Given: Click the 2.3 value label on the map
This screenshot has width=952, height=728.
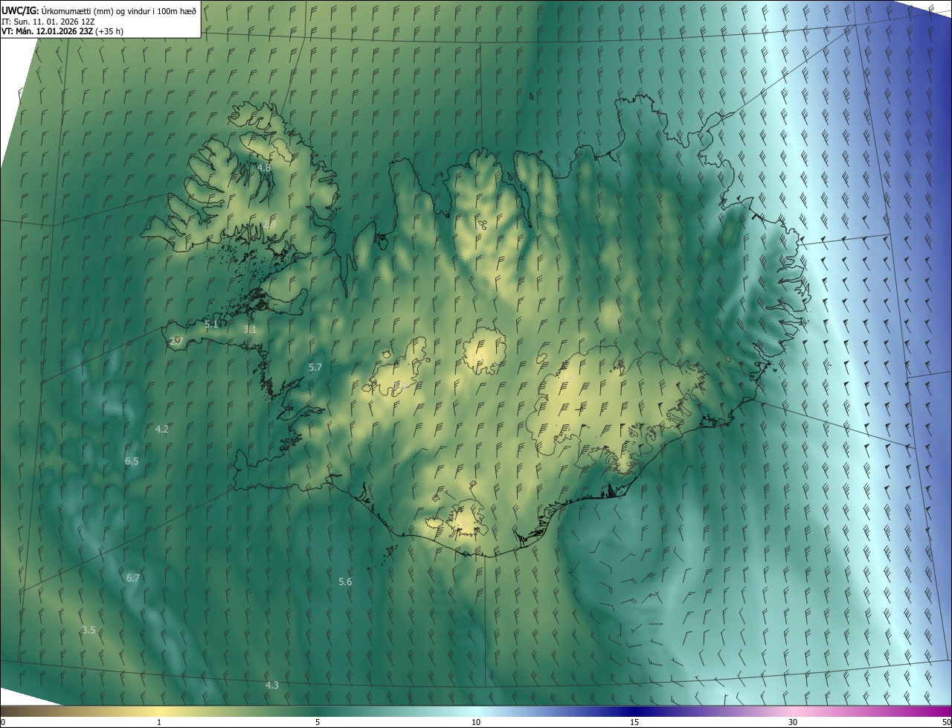Looking at the screenshot, I should tap(268, 225).
